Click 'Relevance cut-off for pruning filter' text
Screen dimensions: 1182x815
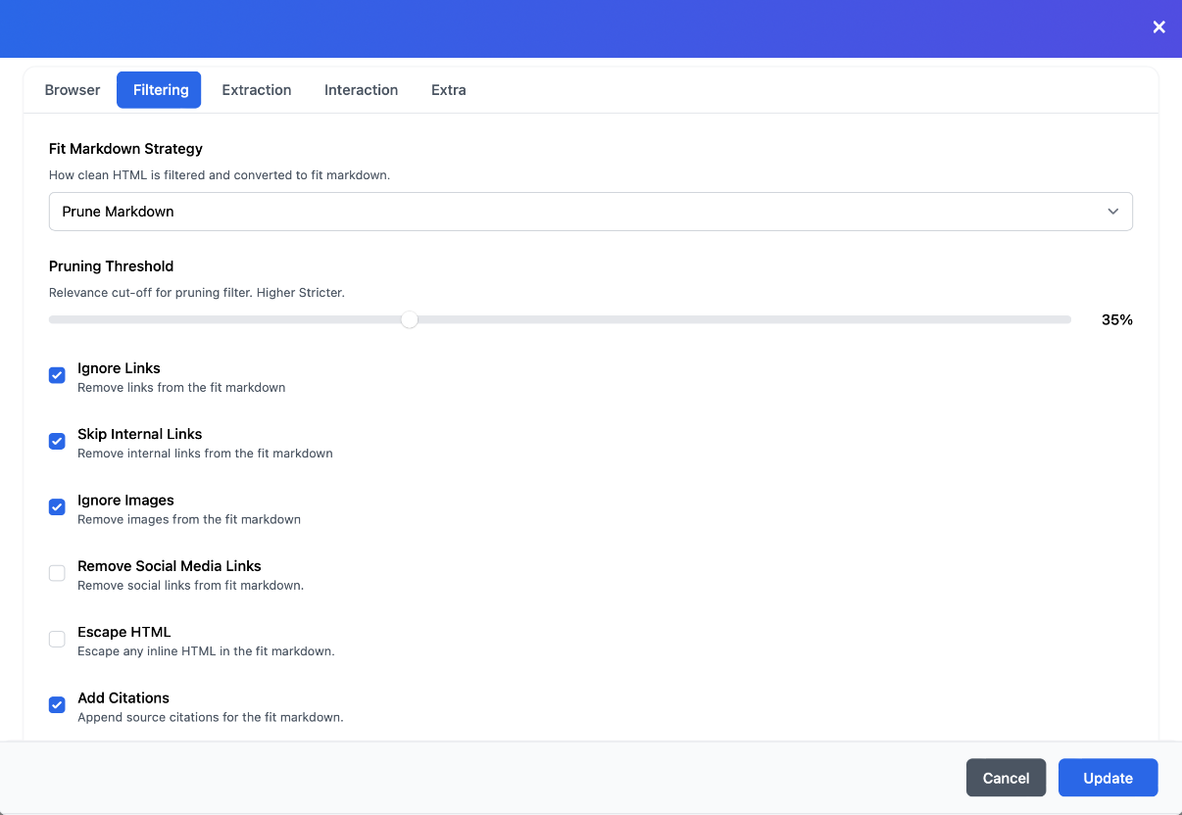tap(197, 293)
